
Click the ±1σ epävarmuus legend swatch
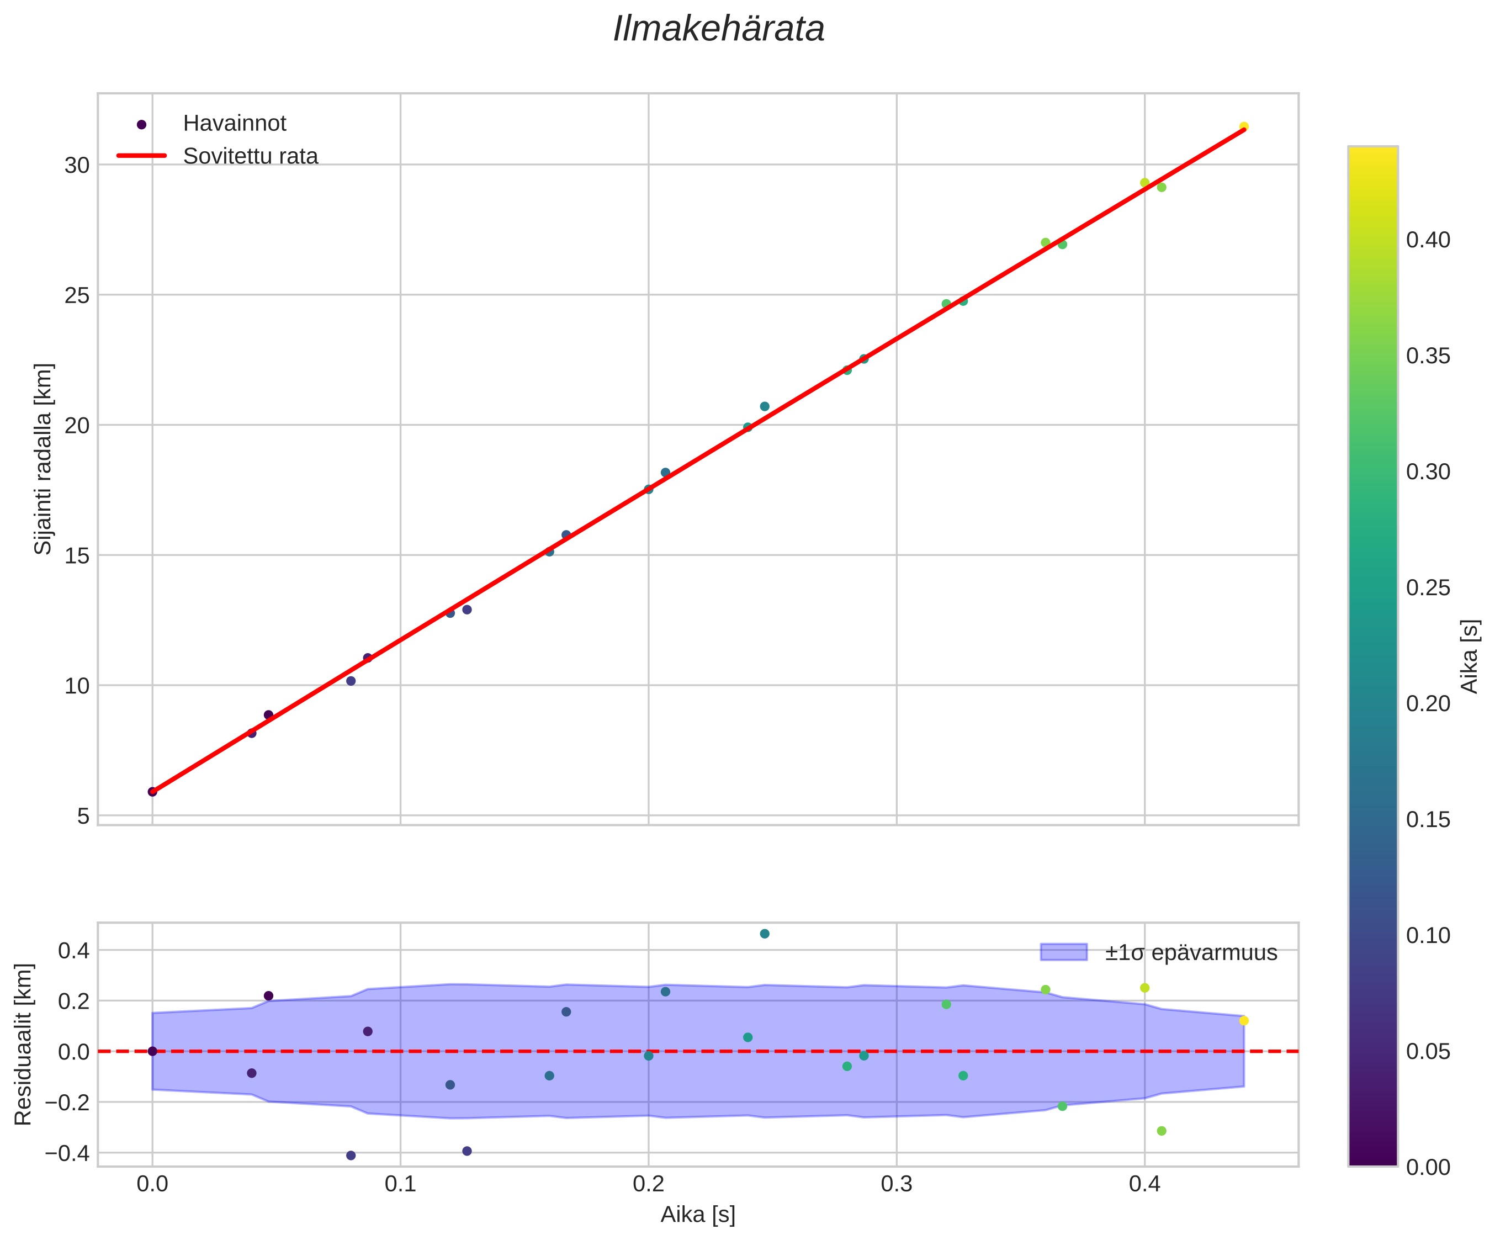tap(1064, 952)
